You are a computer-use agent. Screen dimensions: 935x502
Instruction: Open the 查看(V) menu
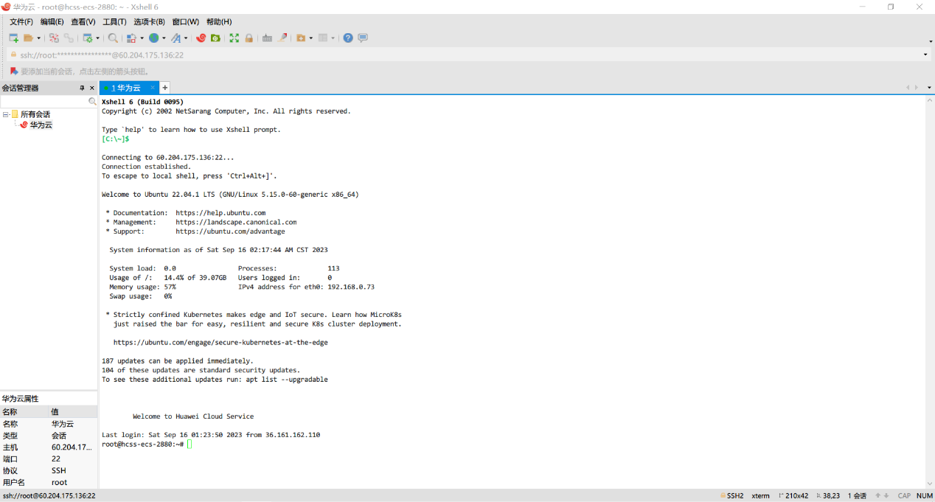click(x=83, y=22)
